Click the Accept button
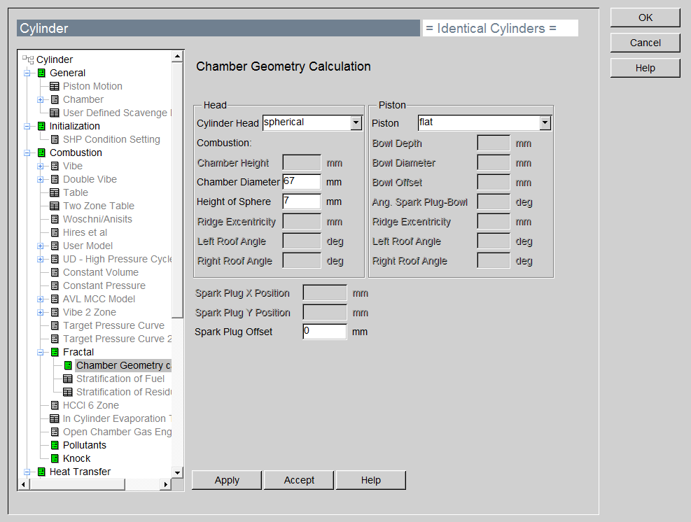Screen dimensions: 691x522 point(299,480)
